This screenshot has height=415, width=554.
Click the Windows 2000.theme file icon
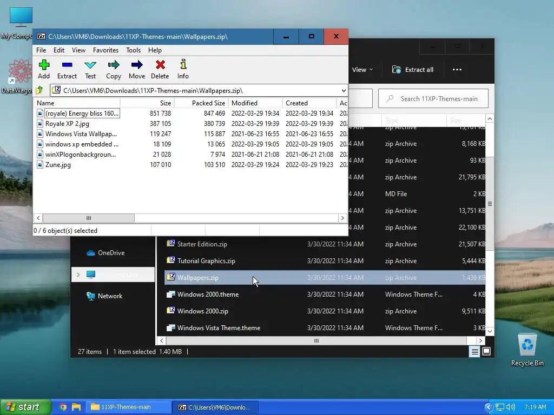point(170,294)
